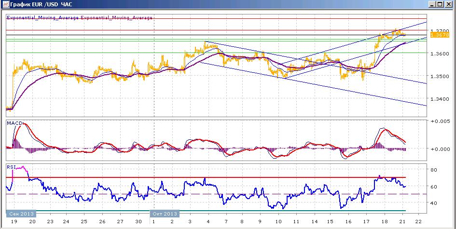The width and height of the screenshot is (456, 229).
Task: Click the RSI scale value 40
Action: [434, 203]
